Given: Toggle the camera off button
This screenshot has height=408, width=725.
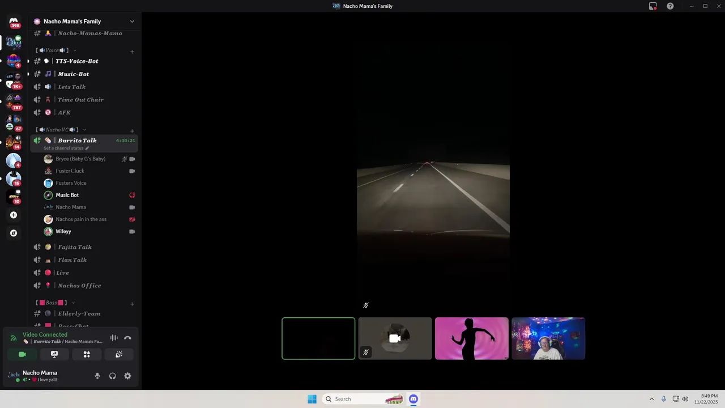Looking at the screenshot, I should pos(22,354).
